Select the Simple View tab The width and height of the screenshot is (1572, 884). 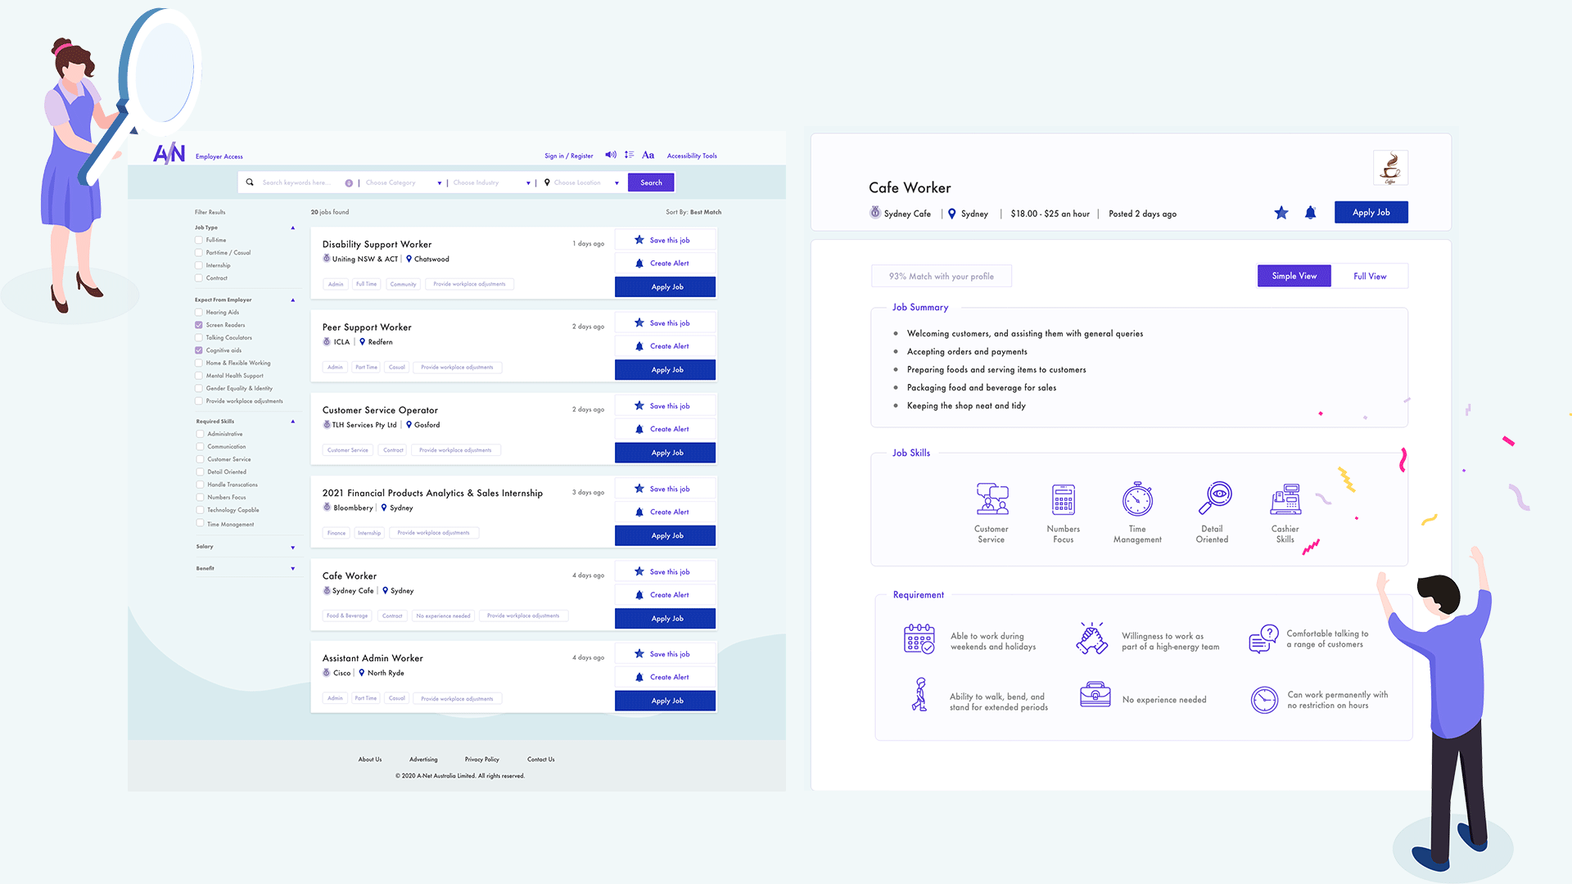coord(1294,276)
